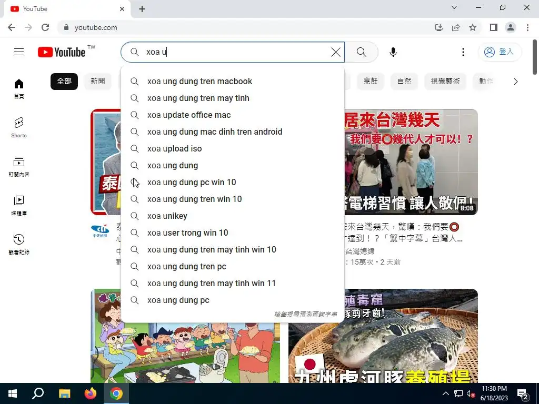
Task: Show more filter chips with right arrow
Action: 515,82
